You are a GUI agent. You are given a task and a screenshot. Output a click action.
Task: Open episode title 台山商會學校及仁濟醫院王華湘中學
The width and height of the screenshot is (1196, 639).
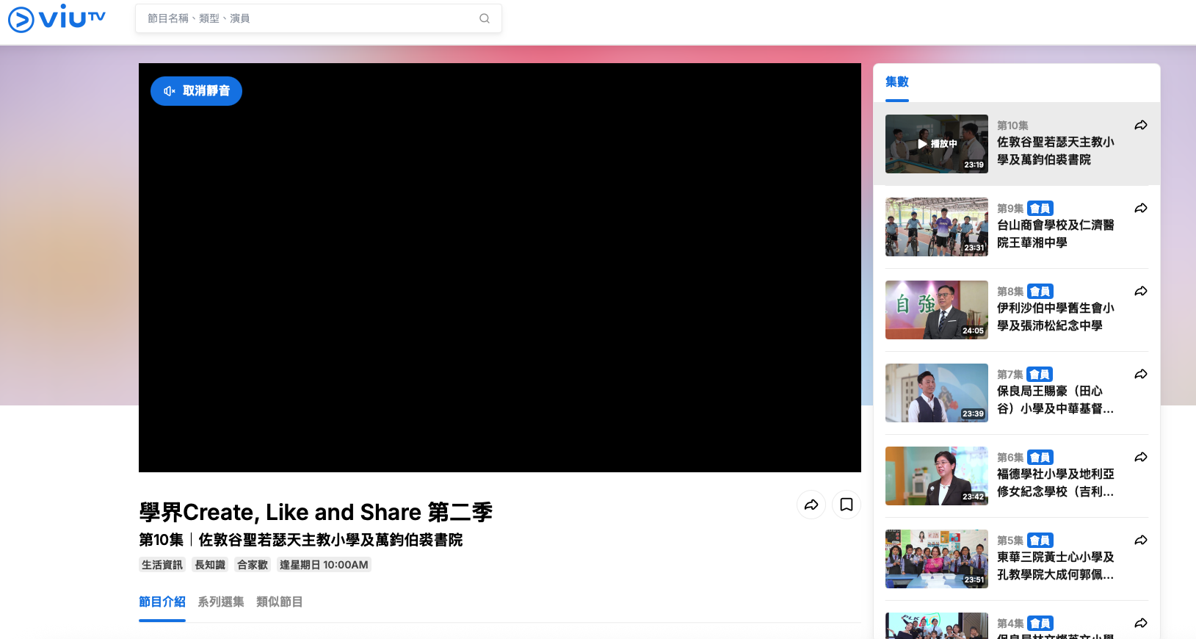[x=1056, y=234]
